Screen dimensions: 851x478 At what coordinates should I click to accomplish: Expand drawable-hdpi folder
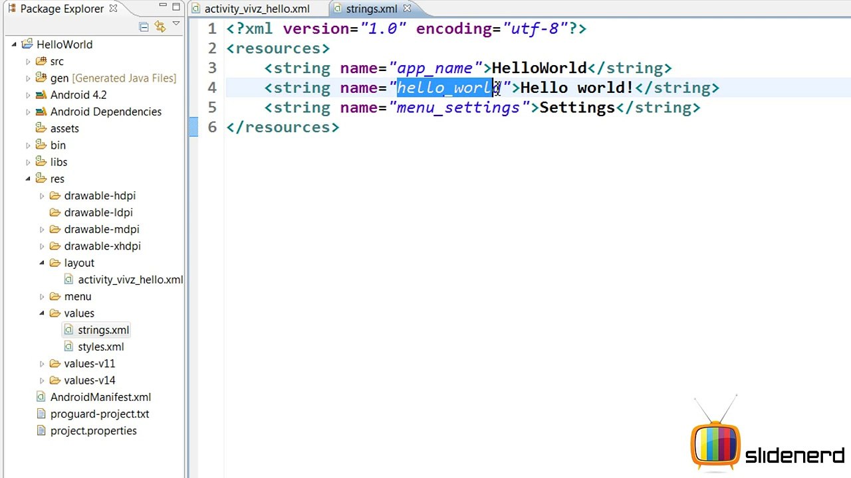click(x=42, y=196)
